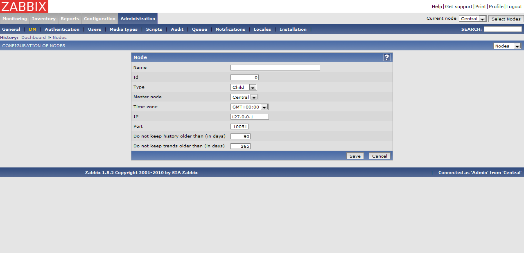Click the Zabbix logo
This screenshot has width=524, height=253.
coord(24,6)
